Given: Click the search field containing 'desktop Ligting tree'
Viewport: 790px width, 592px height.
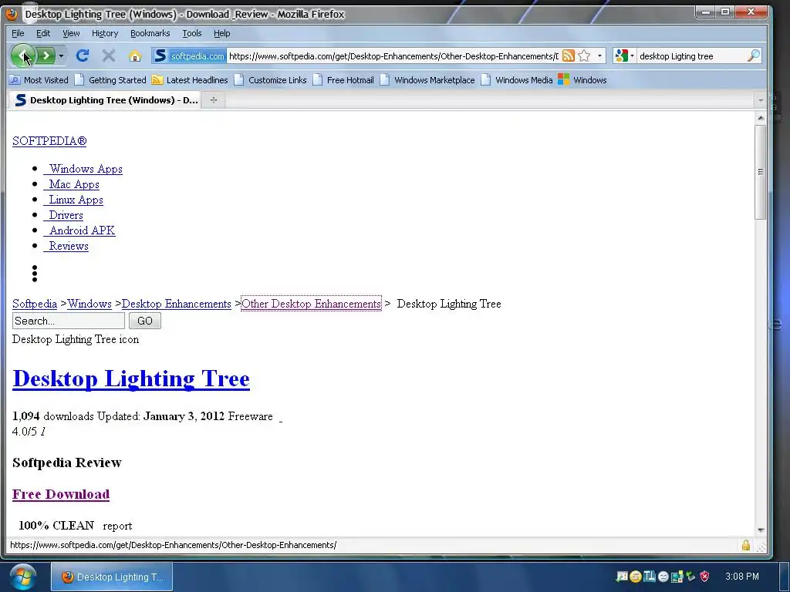Looking at the screenshot, I should 691,55.
